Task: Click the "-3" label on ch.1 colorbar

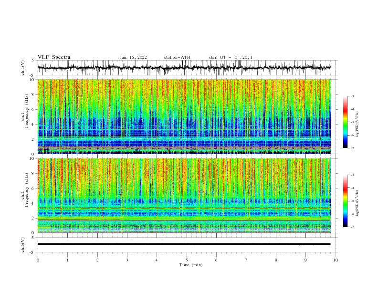Action: click(352, 96)
